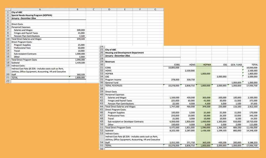Click CDBG indirect costs value 2,055,500
This screenshot has width=266, height=158.
click(174, 143)
